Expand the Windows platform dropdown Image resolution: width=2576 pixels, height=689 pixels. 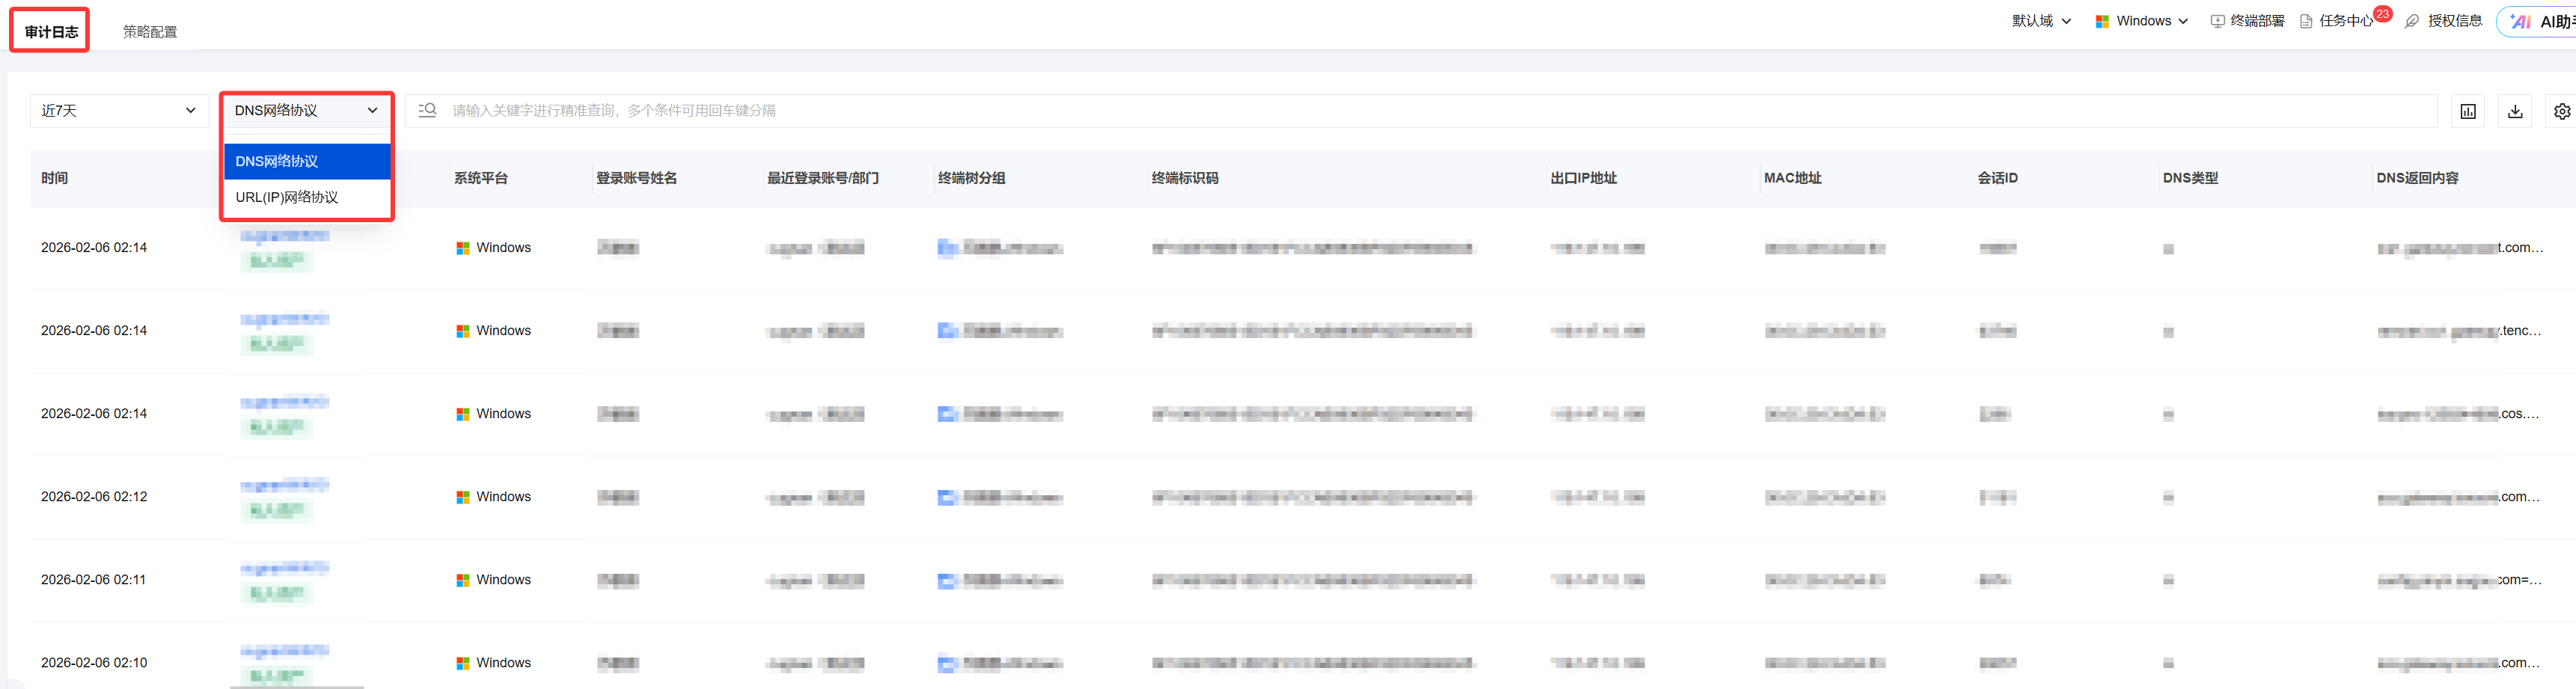click(2142, 21)
